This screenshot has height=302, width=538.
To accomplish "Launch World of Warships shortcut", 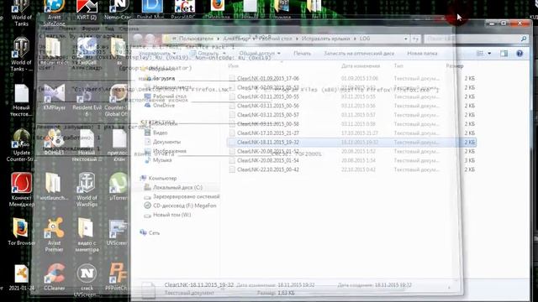I will tap(87, 190).
